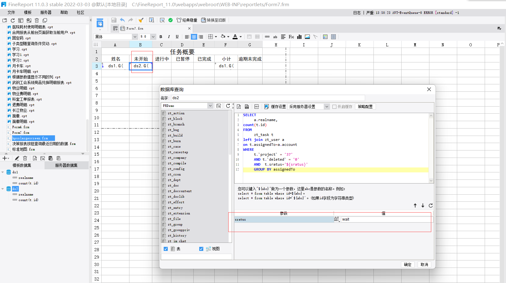Viewport: 506px width, 283px height.
Task: Open the 文件 menu
Action: (x=11, y=12)
